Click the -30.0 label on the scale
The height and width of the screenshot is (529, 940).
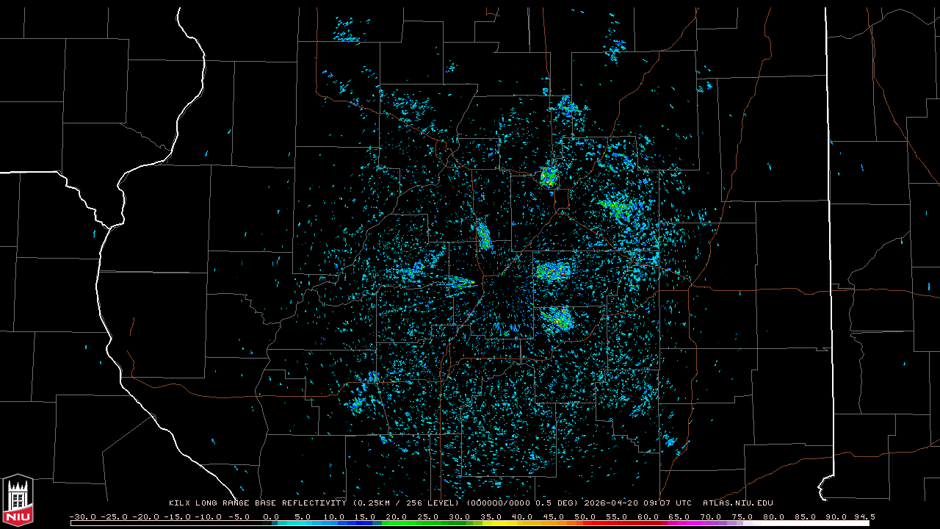82,517
